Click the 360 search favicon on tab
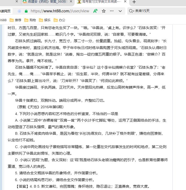 tap(25, 2)
